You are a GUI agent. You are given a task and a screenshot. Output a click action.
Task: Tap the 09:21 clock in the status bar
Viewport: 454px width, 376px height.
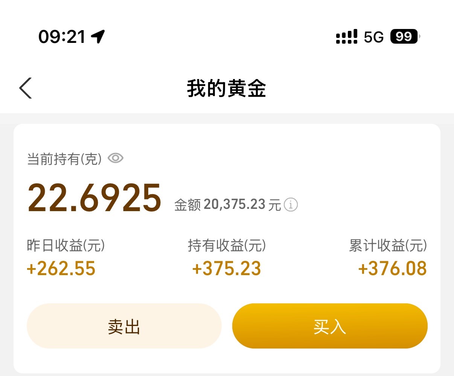click(62, 37)
